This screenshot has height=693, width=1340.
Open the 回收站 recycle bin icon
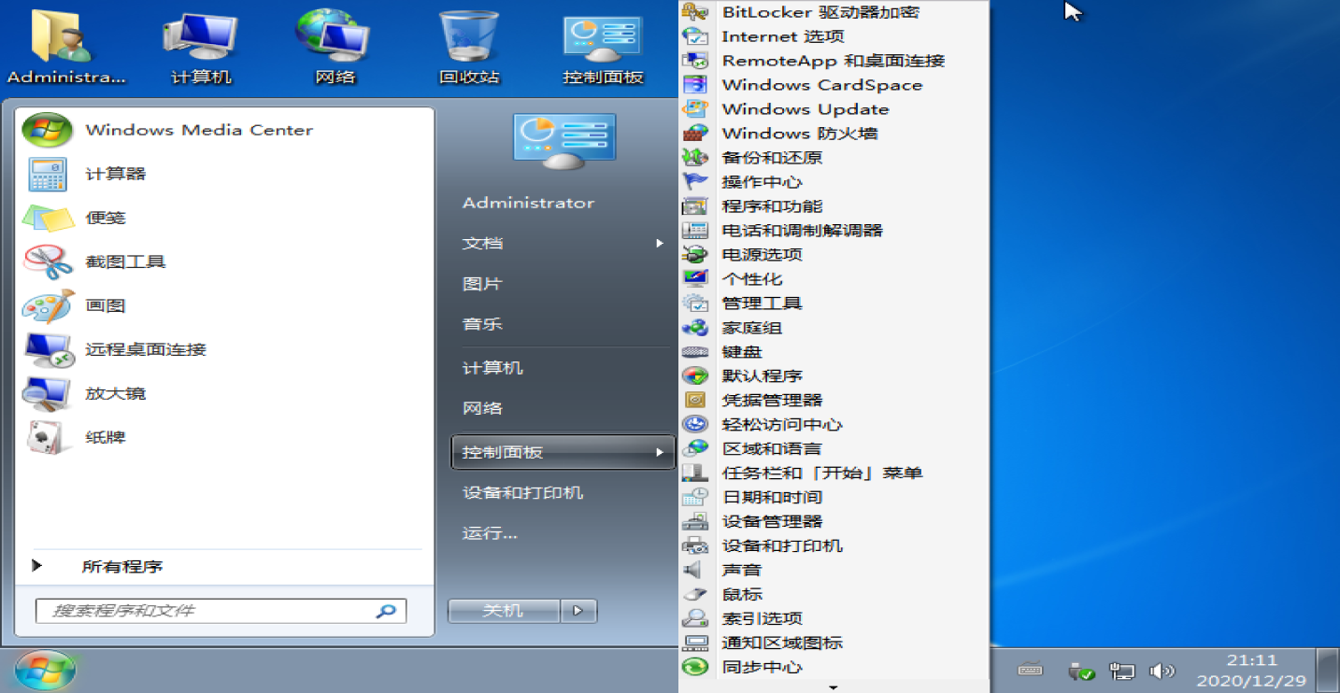[469, 47]
